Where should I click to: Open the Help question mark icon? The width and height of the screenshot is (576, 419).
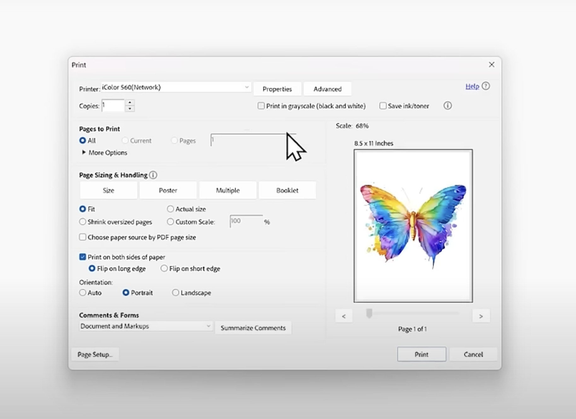coord(486,86)
